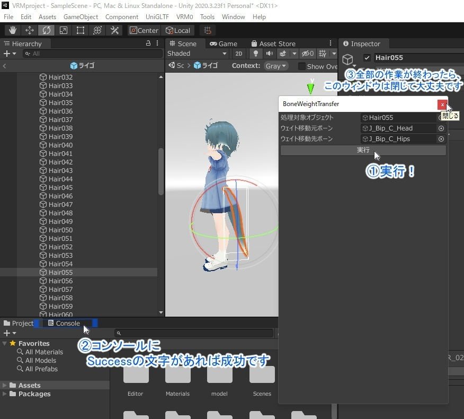This screenshot has height=419, width=464.
Task: Click the Hair055 target object field
Action: pyautogui.click(x=399, y=118)
